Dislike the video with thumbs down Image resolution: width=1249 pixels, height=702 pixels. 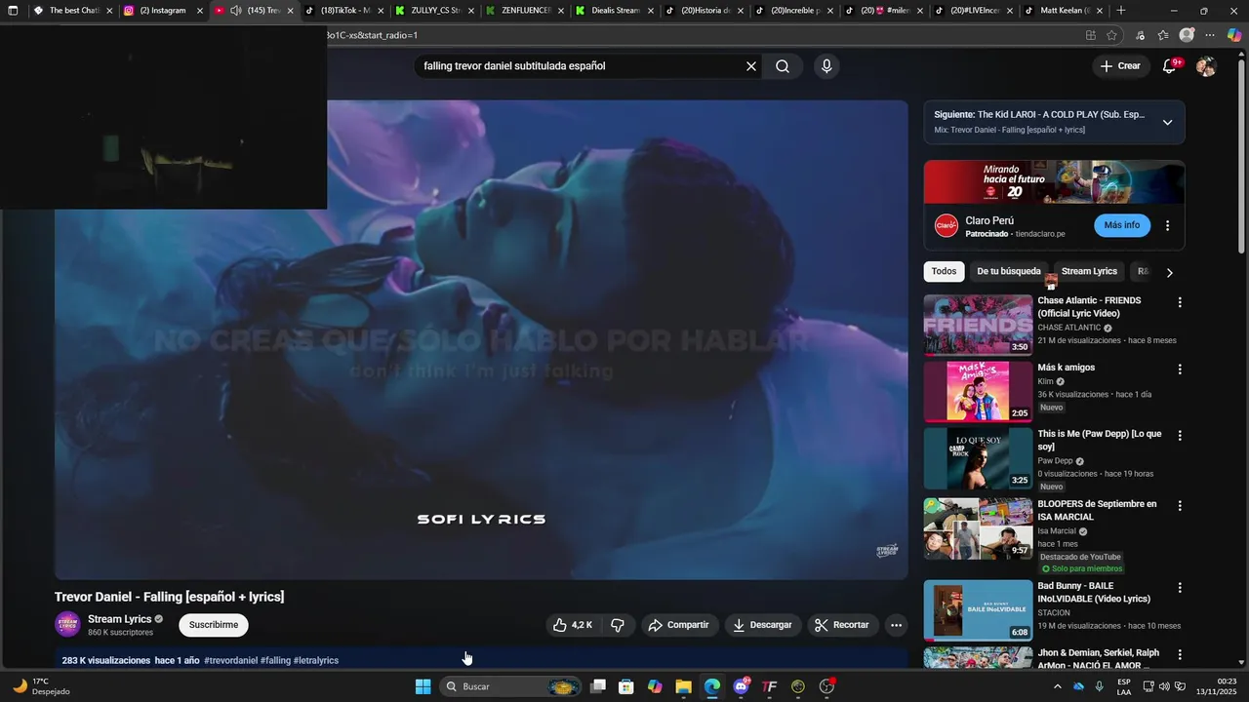(x=617, y=625)
